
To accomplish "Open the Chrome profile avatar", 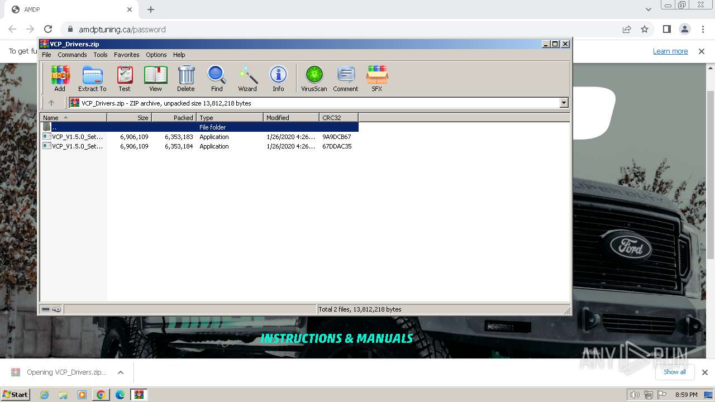I will (x=684, y=29).
